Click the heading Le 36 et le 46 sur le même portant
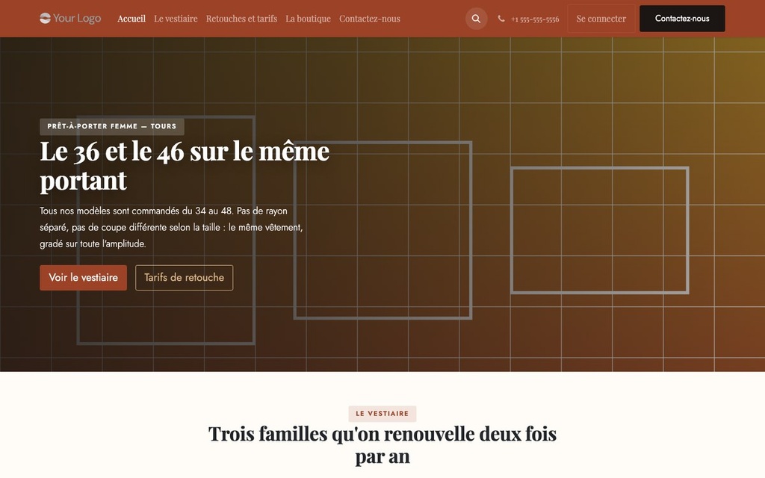 tap(185, 166)
